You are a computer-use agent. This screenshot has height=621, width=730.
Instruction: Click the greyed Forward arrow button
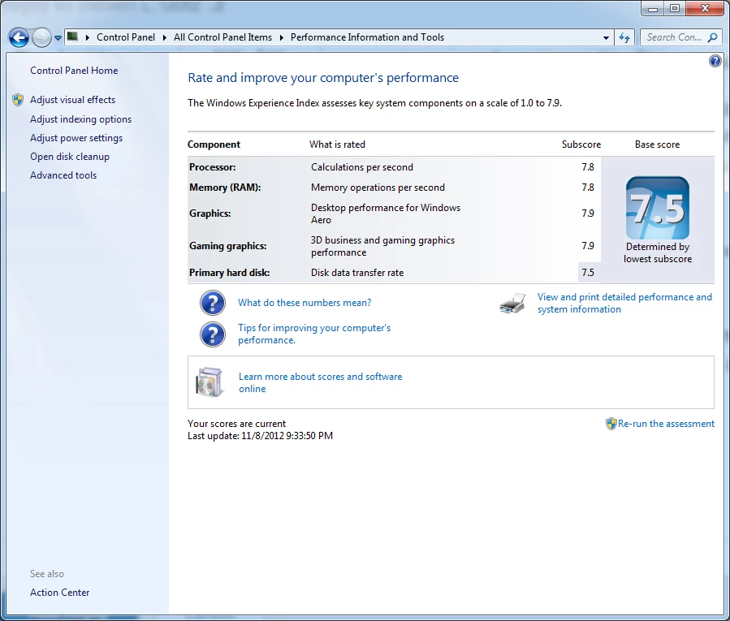[x=41, y=37]
